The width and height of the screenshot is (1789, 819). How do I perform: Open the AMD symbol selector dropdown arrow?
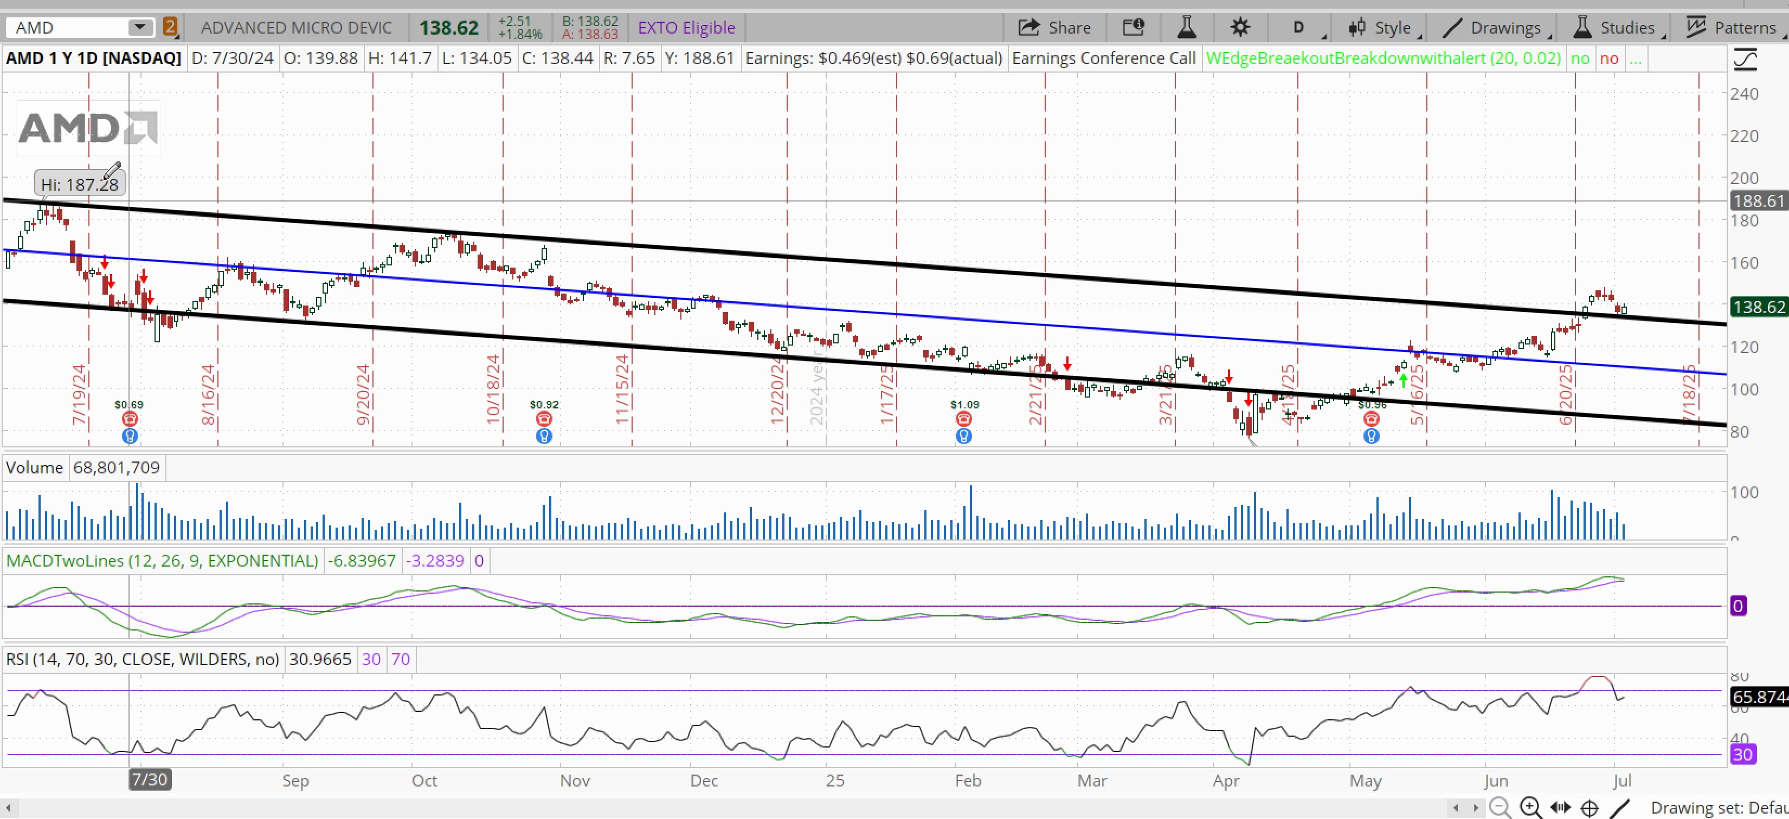click(x=139, y=28)
